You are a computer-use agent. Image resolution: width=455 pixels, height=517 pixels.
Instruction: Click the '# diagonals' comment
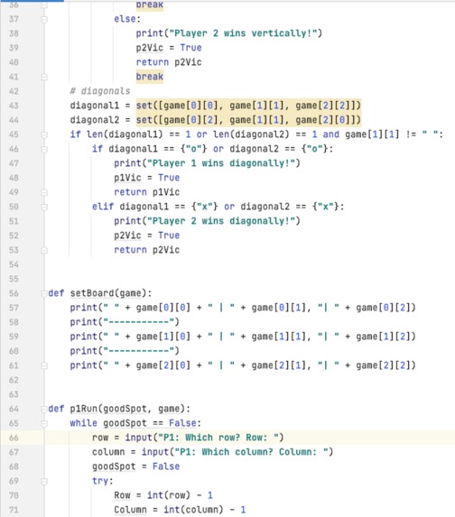pos(100,91)
